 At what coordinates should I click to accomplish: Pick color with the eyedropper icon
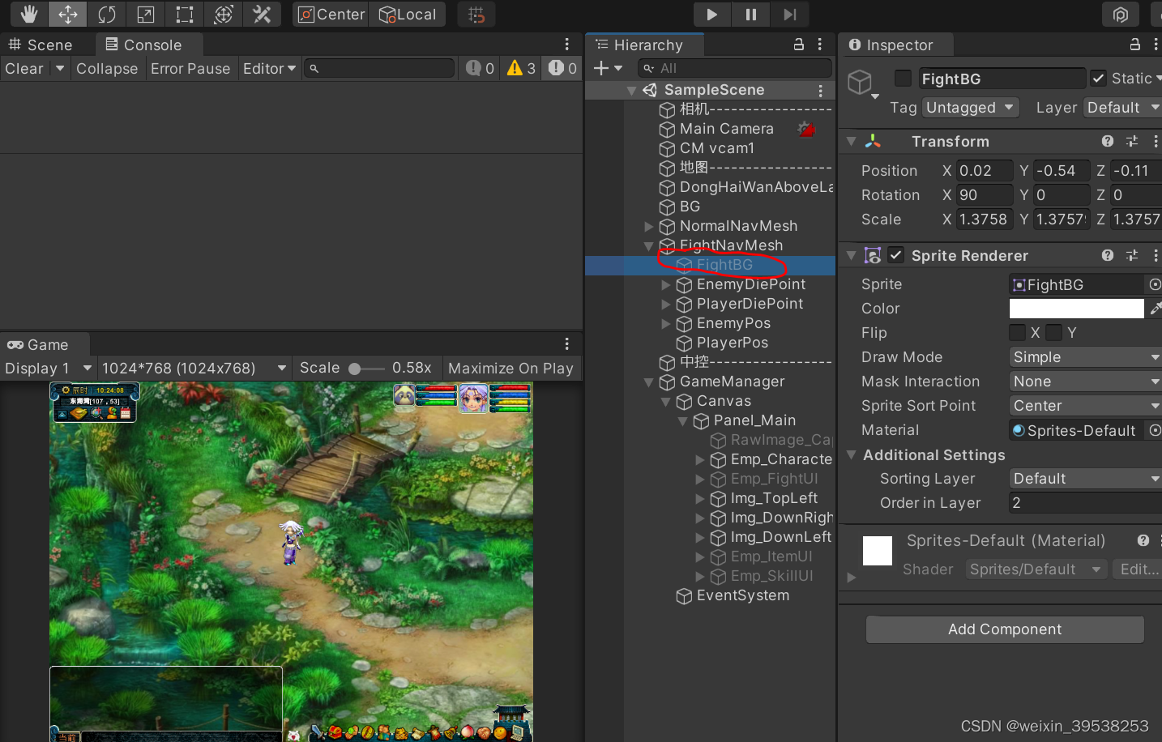pos(1155,309)
